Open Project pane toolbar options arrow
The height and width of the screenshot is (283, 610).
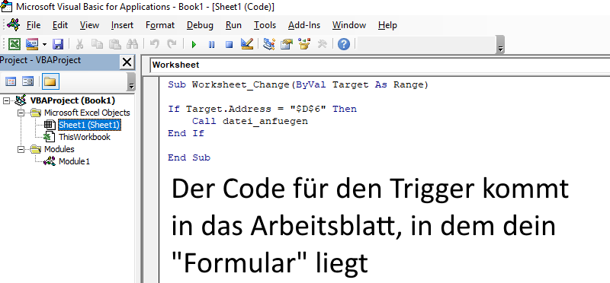(131, 82)
